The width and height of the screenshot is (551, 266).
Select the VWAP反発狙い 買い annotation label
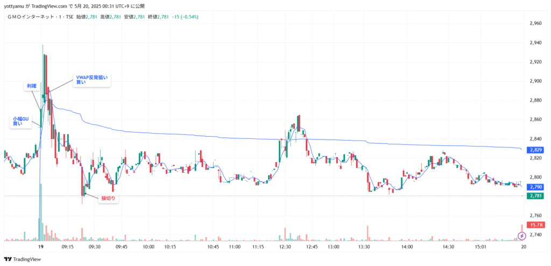click(92, 80)
